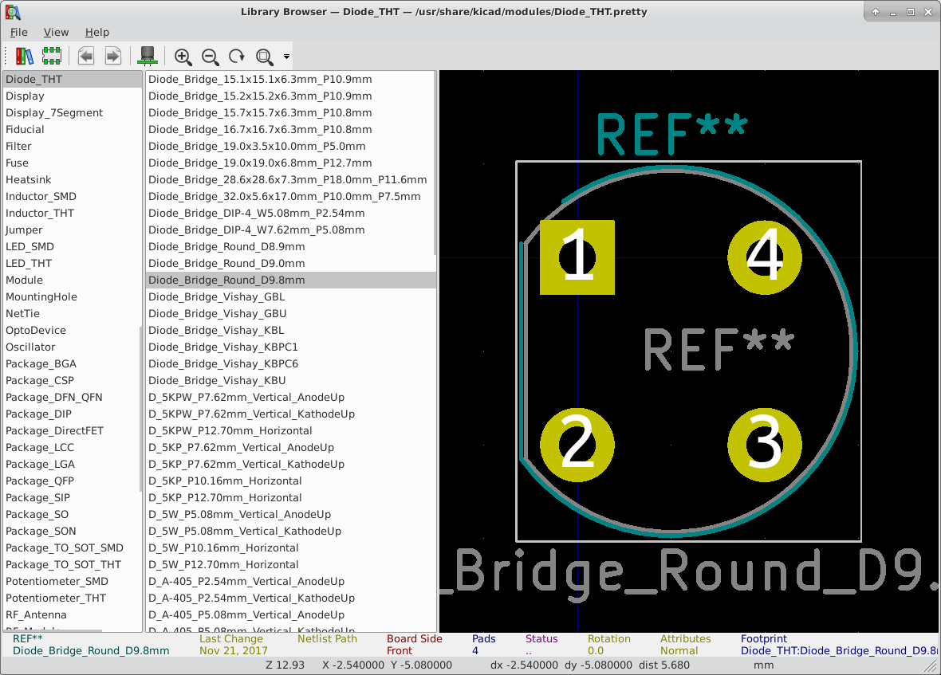This screenshot has height=675, width=941.
Task: Zoom in on the footprint view
Action: [183, 57]
